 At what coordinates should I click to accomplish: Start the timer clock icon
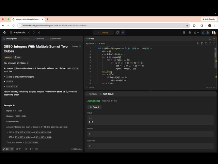tap(203, 32)
